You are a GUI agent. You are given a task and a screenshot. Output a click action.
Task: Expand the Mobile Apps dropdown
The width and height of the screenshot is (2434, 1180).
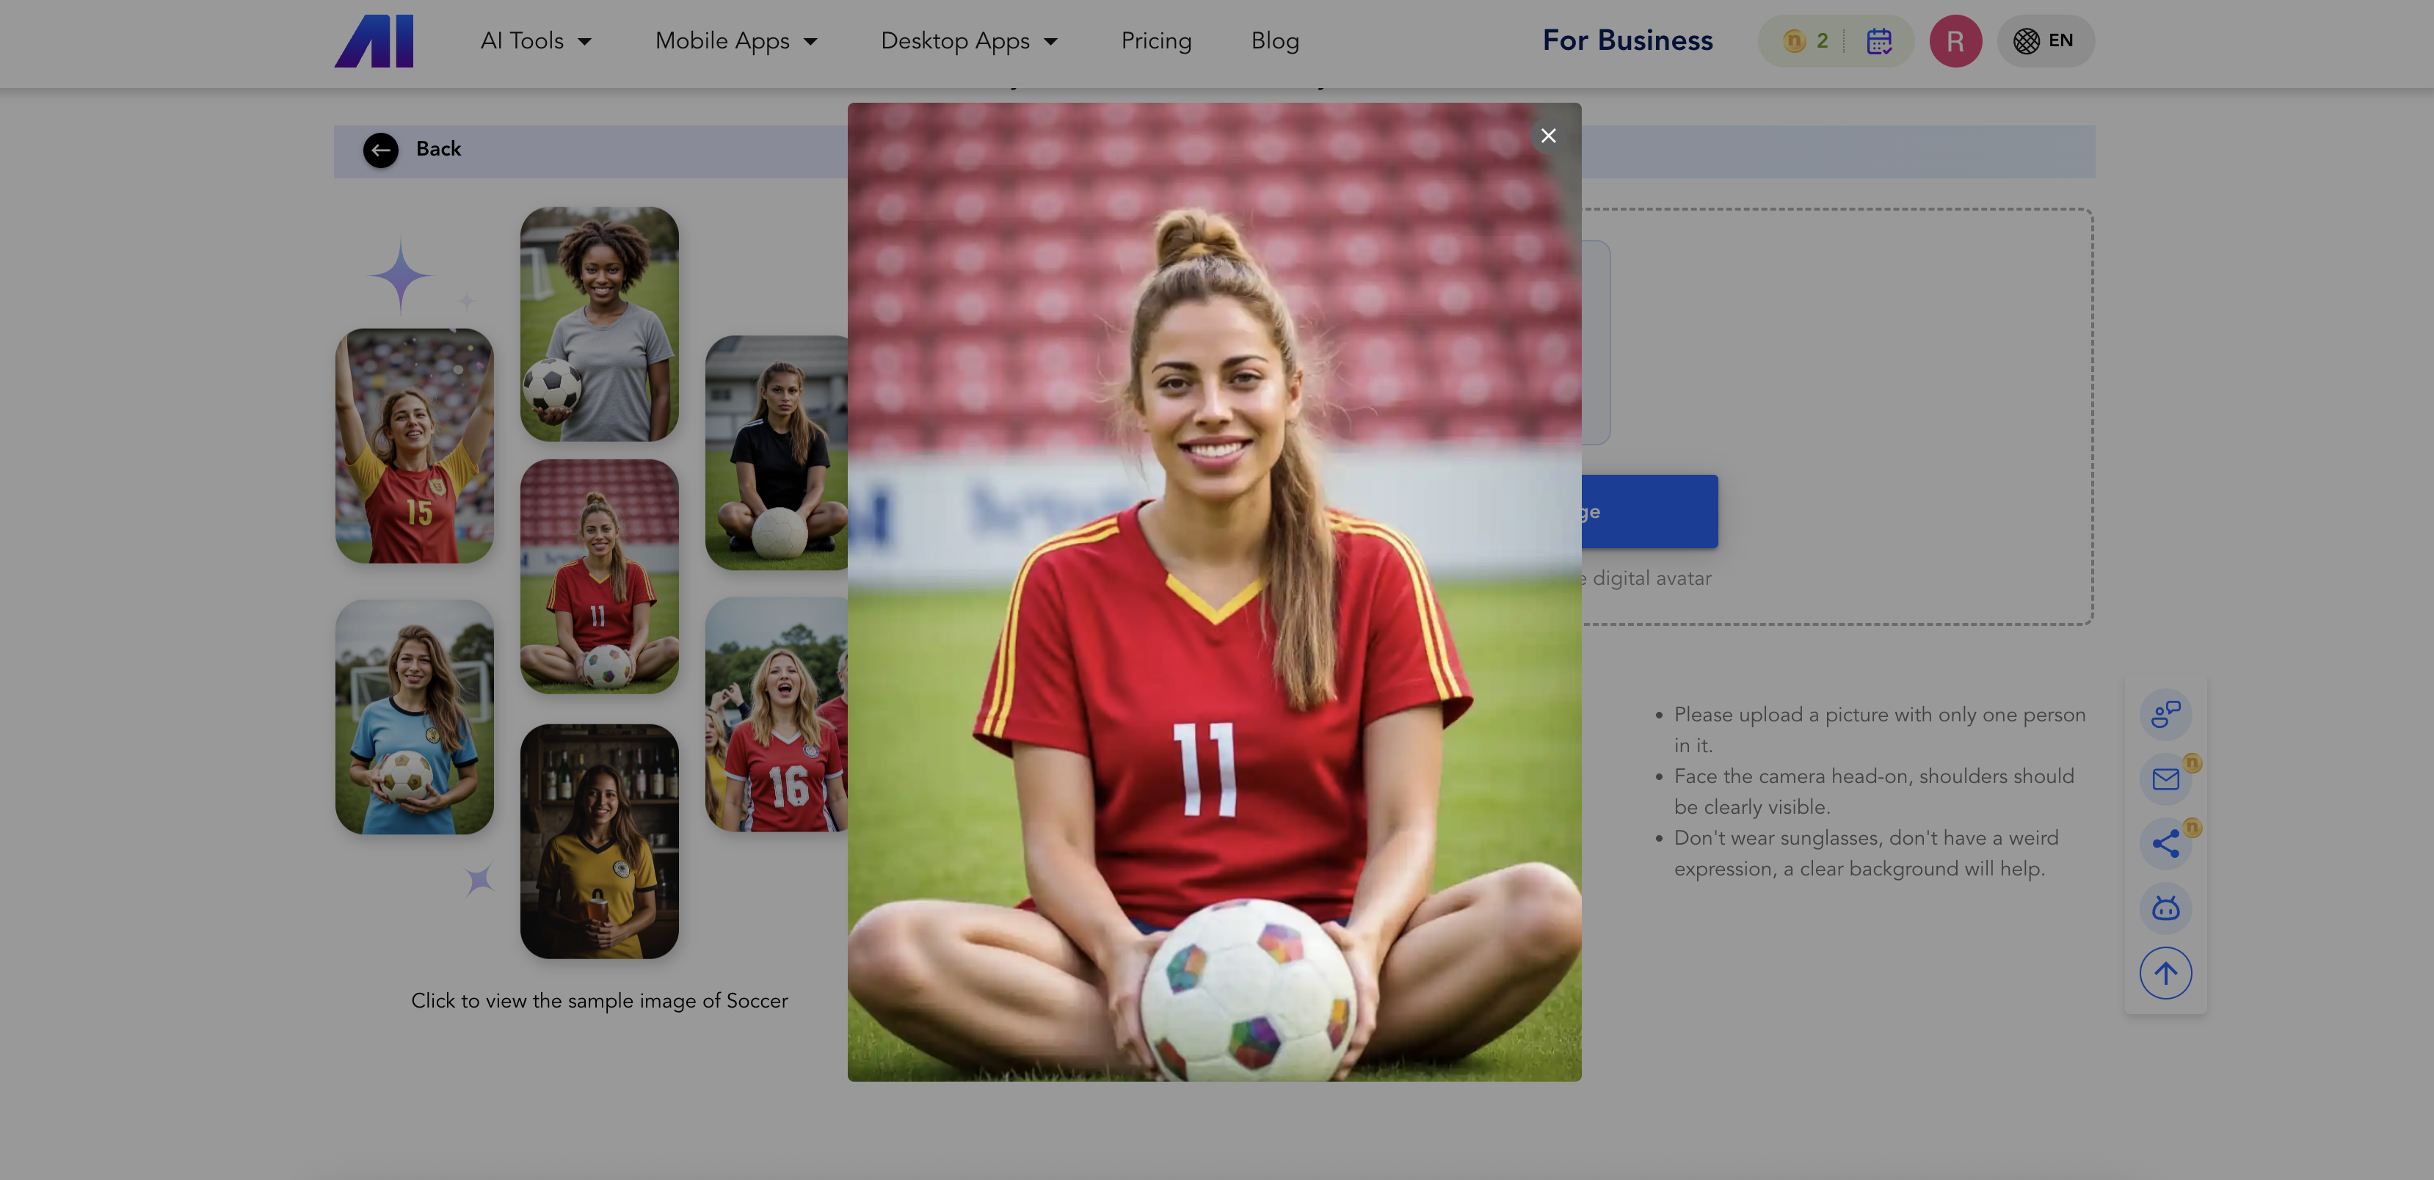pos(736,40)
